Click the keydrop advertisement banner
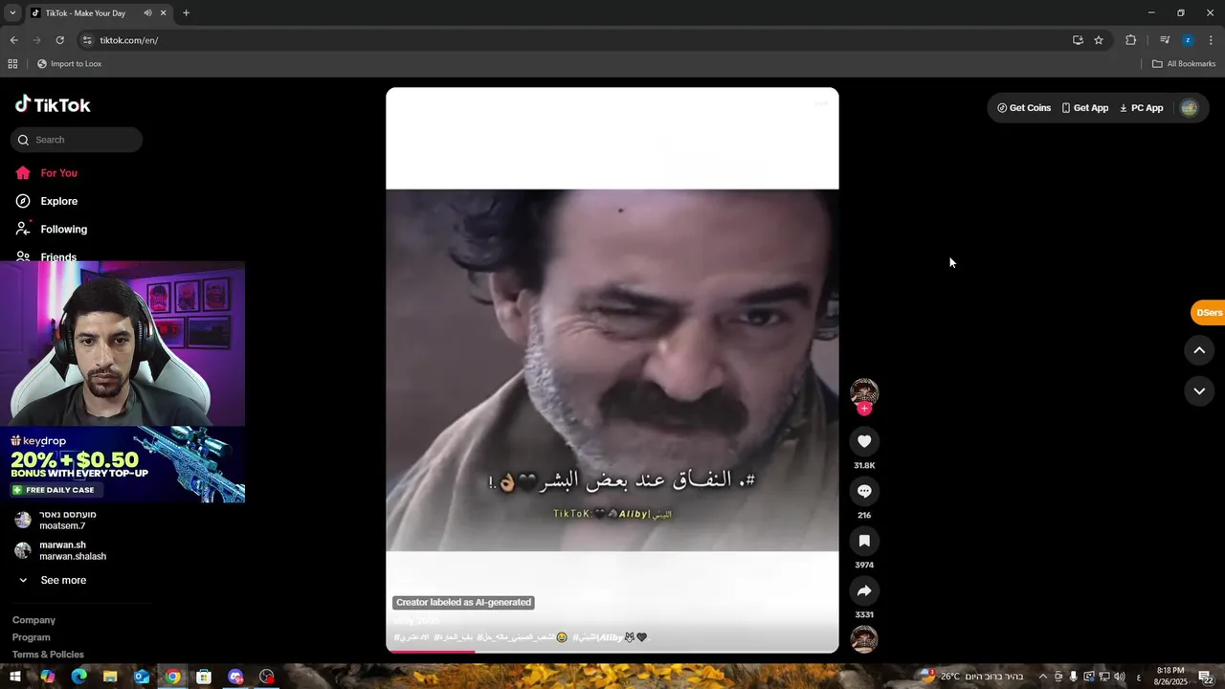Image resolution: width=1225 pixels, height=689 pixels. (x=122, y=465)
